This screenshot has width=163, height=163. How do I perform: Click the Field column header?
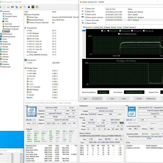point(26,12)
